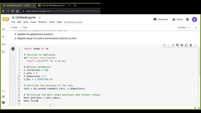The width and height of the screenshot is (201, 113).
Task: Click the browser address bar URL
Action: 62,11
